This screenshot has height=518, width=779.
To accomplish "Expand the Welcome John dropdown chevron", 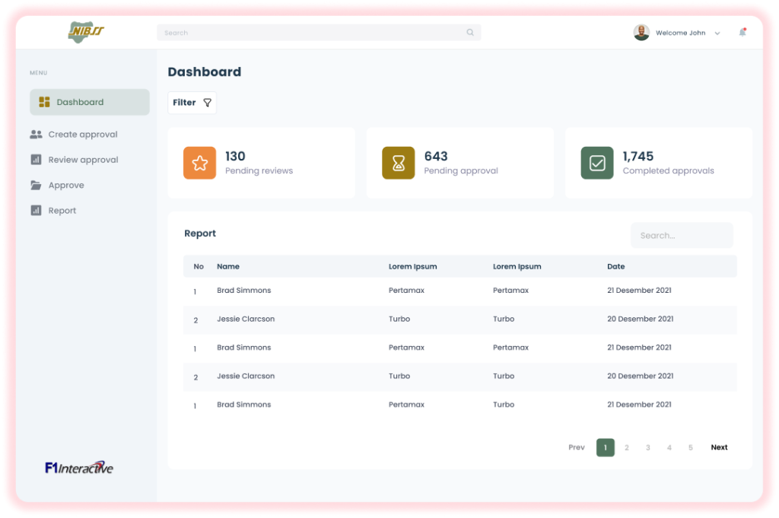I will (717, 33).
